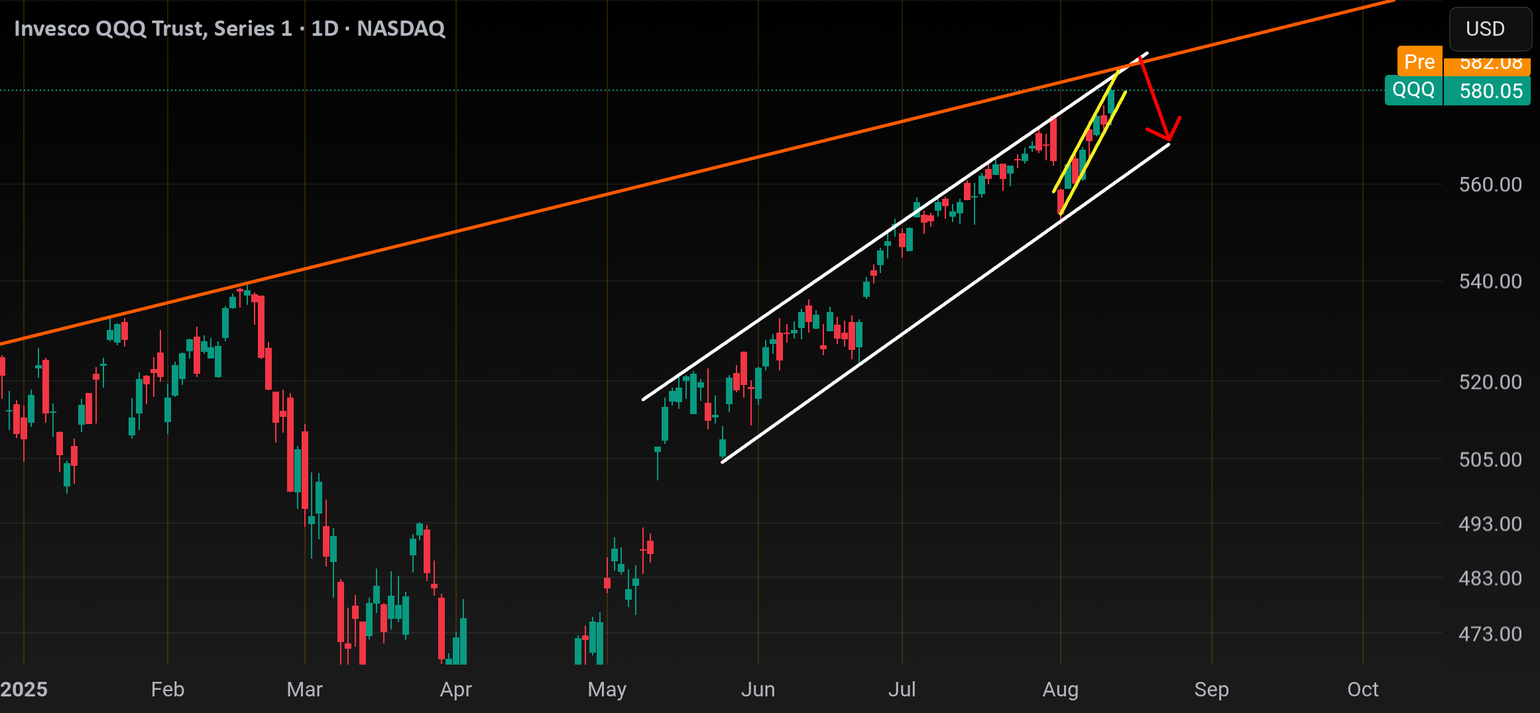Click the orange Pre price label
The height and width of the screenshot is (713, 1540).
pyautogui.click(x=1419, y=61)
